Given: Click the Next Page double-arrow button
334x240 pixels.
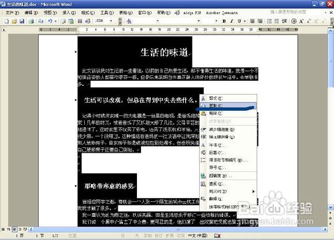Looking at the screenshot, I should coord(331,223).
